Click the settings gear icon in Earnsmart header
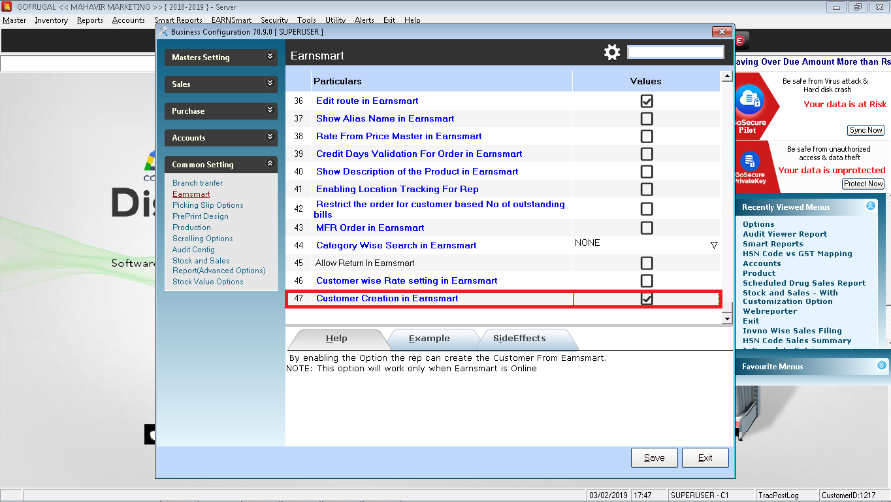 pyautogui.click(x=612, y=52)
